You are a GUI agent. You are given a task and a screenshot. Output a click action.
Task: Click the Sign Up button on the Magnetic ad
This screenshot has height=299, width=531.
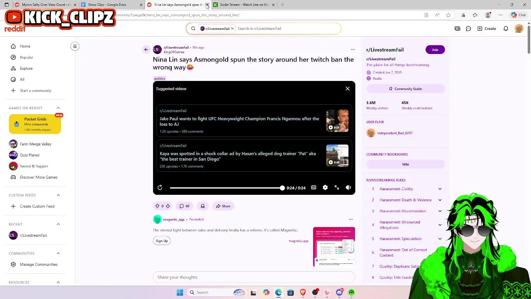pos(162,241)
